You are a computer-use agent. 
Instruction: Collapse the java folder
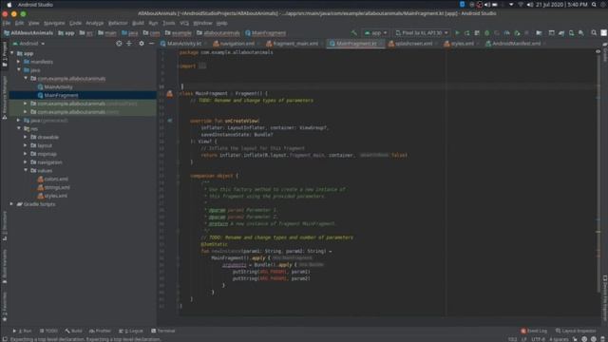[x=19, y=69]
